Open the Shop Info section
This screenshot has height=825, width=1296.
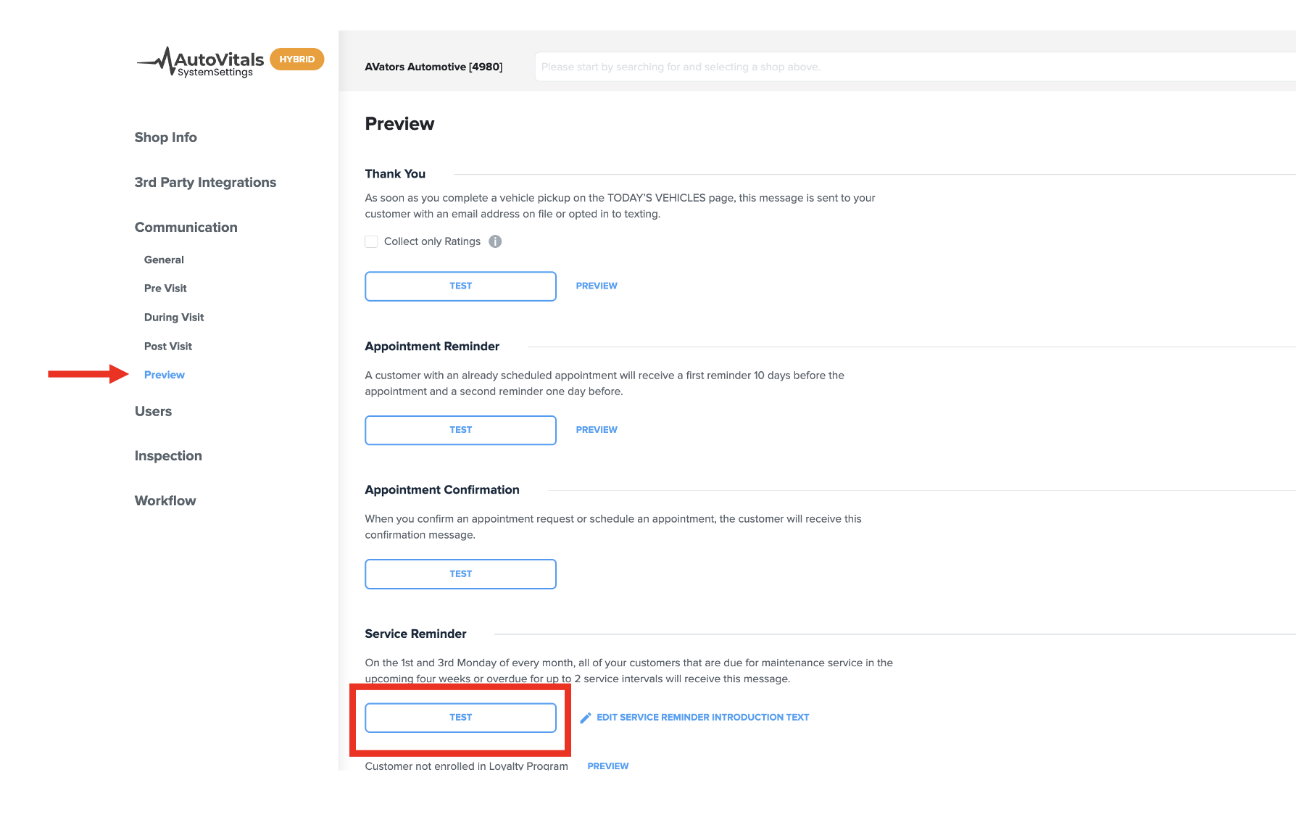166,137
